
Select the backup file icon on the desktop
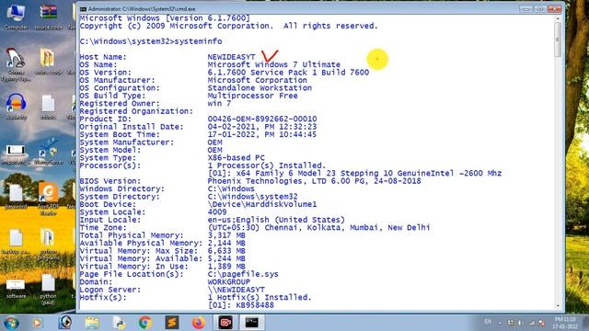[x=16, y=241]
